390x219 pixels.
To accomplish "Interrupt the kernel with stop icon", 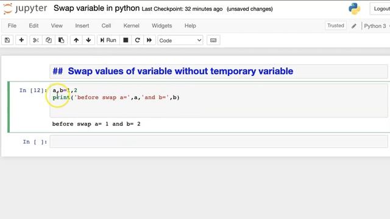I will 126,40.
